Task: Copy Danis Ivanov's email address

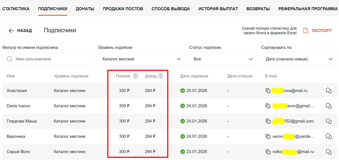Action: tap(268, 106)
